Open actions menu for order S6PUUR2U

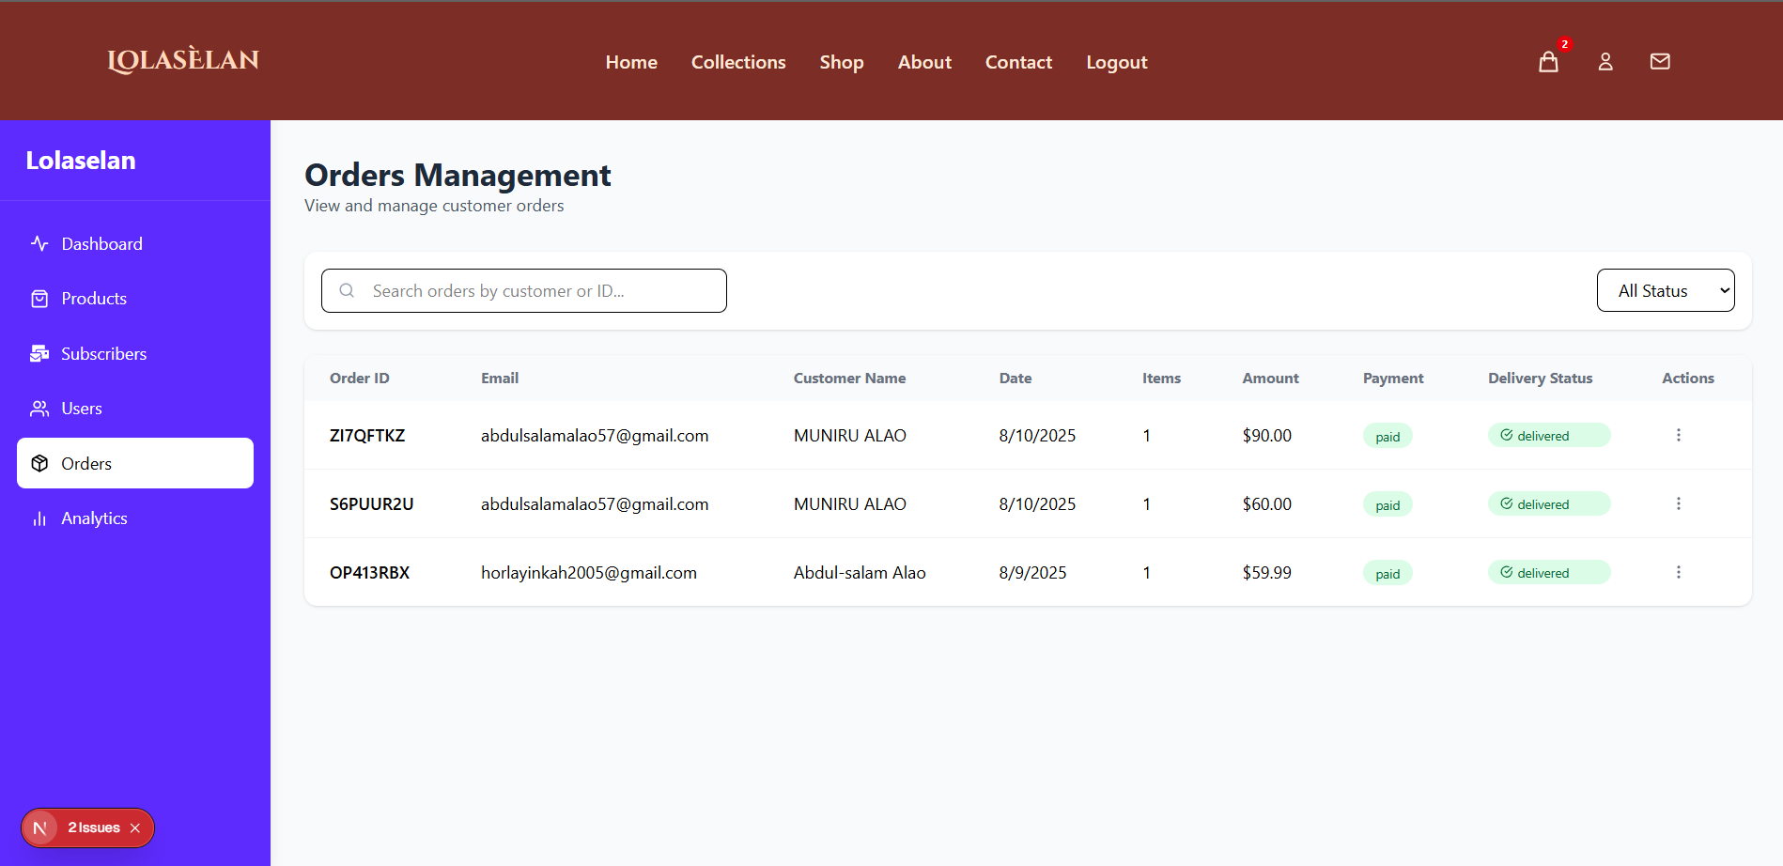(1679, 503)
